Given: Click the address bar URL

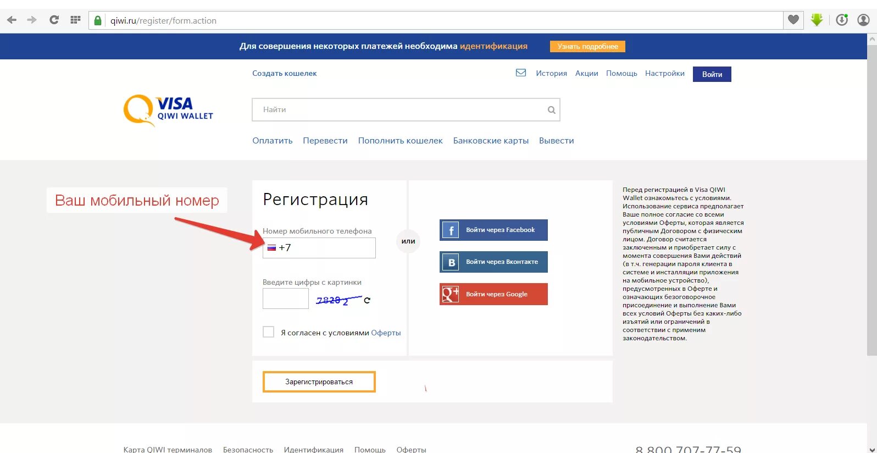Looking at the screenshot, I should click(163, 21).
